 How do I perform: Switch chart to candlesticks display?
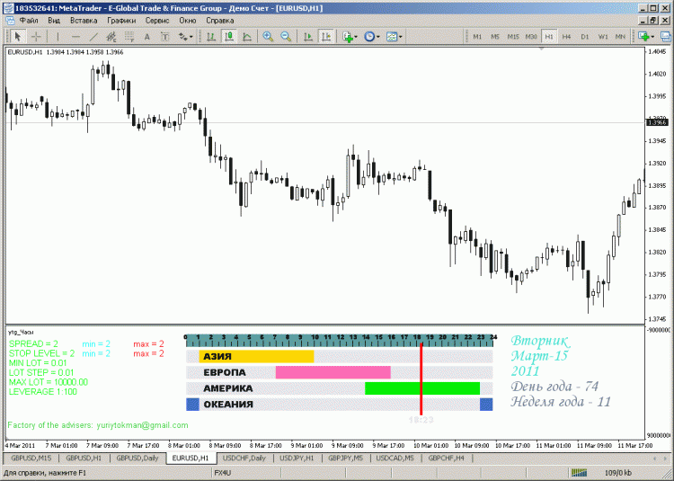pos(229,37)
